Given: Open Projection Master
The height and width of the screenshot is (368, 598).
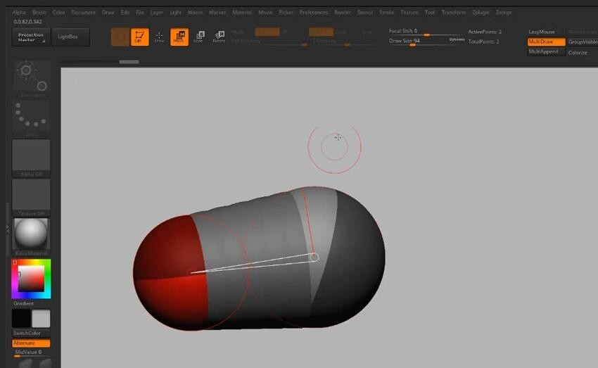Looking at the screenshot, I should point(31,37).
